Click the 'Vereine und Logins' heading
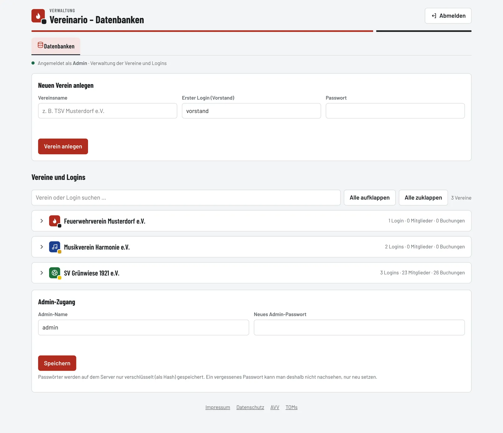Viewport: 503px width, 433px height. pos(58,177)
